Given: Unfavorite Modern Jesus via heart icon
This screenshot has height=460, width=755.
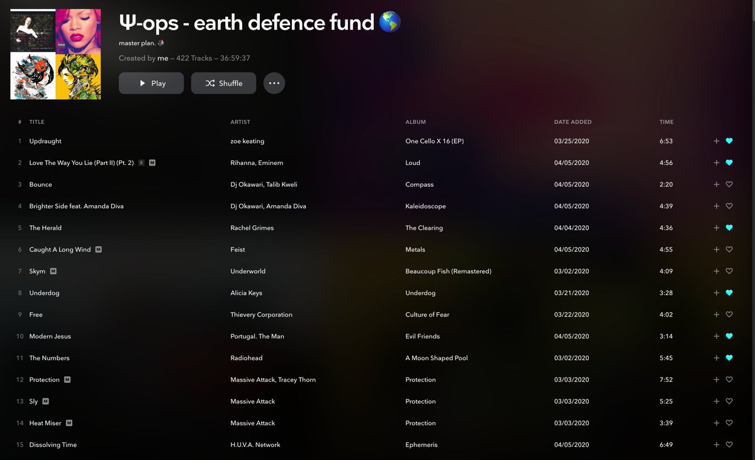Looking at the screenshot, I should [729, 336].
